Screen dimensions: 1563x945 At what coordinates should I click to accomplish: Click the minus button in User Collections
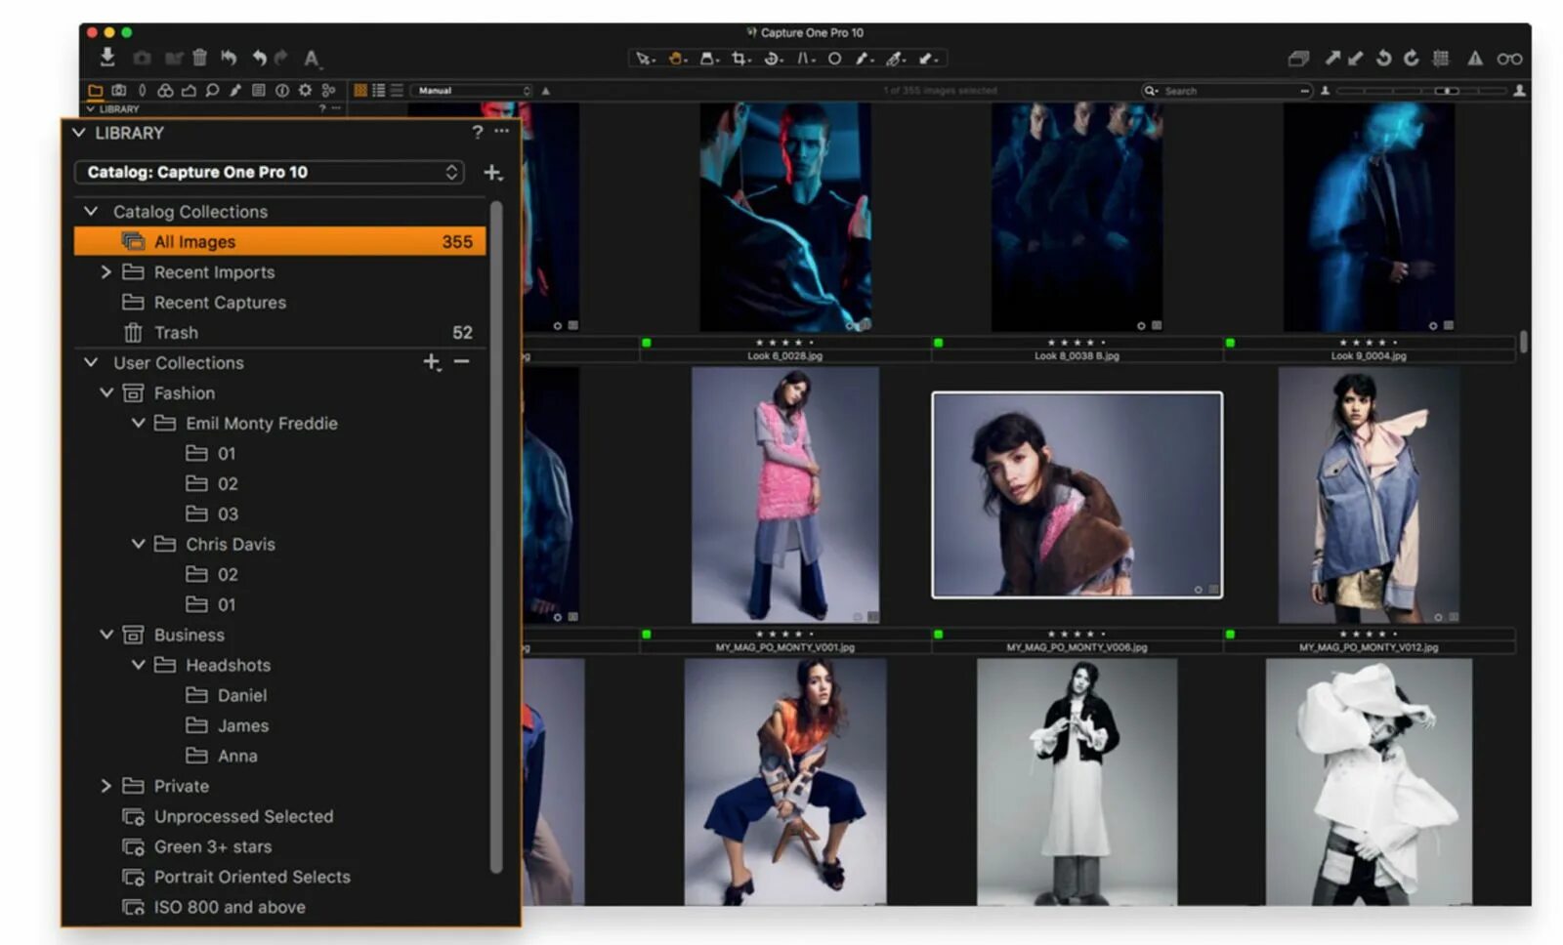point(462,361)
